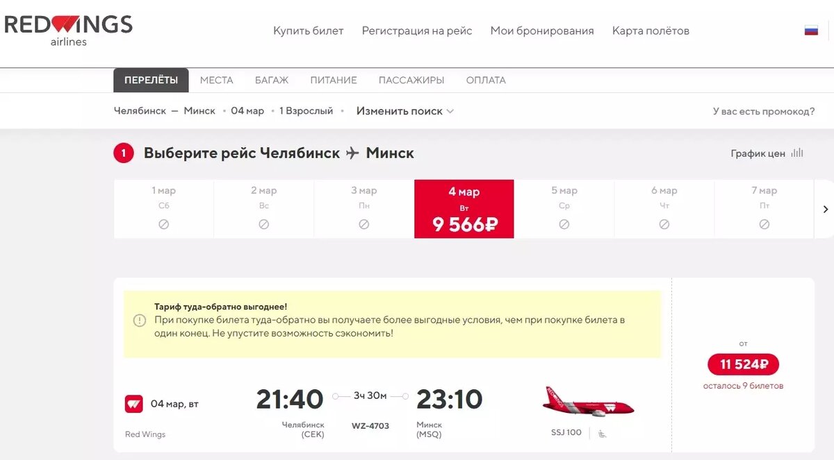Click the step 1 circle indicator
Viewport: 834px width, 460px height.
[123, 153]
